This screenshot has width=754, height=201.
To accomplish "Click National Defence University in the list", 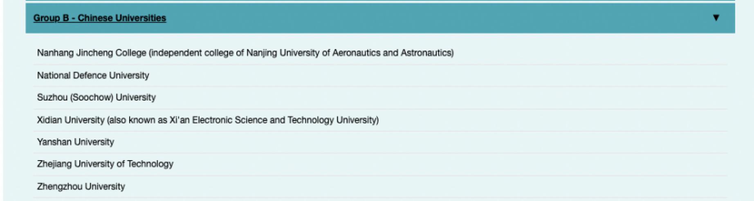I will (93, 76).
